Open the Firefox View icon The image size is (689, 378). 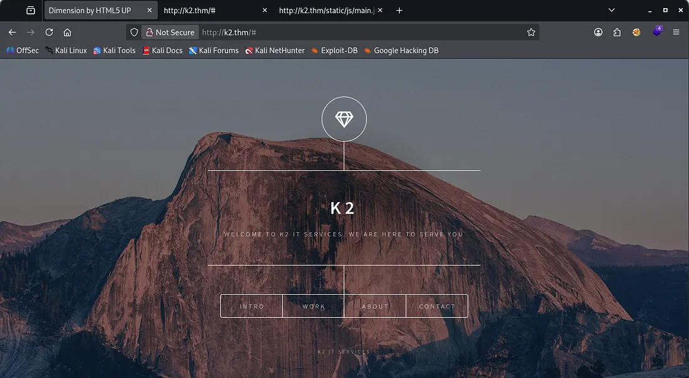31,11
